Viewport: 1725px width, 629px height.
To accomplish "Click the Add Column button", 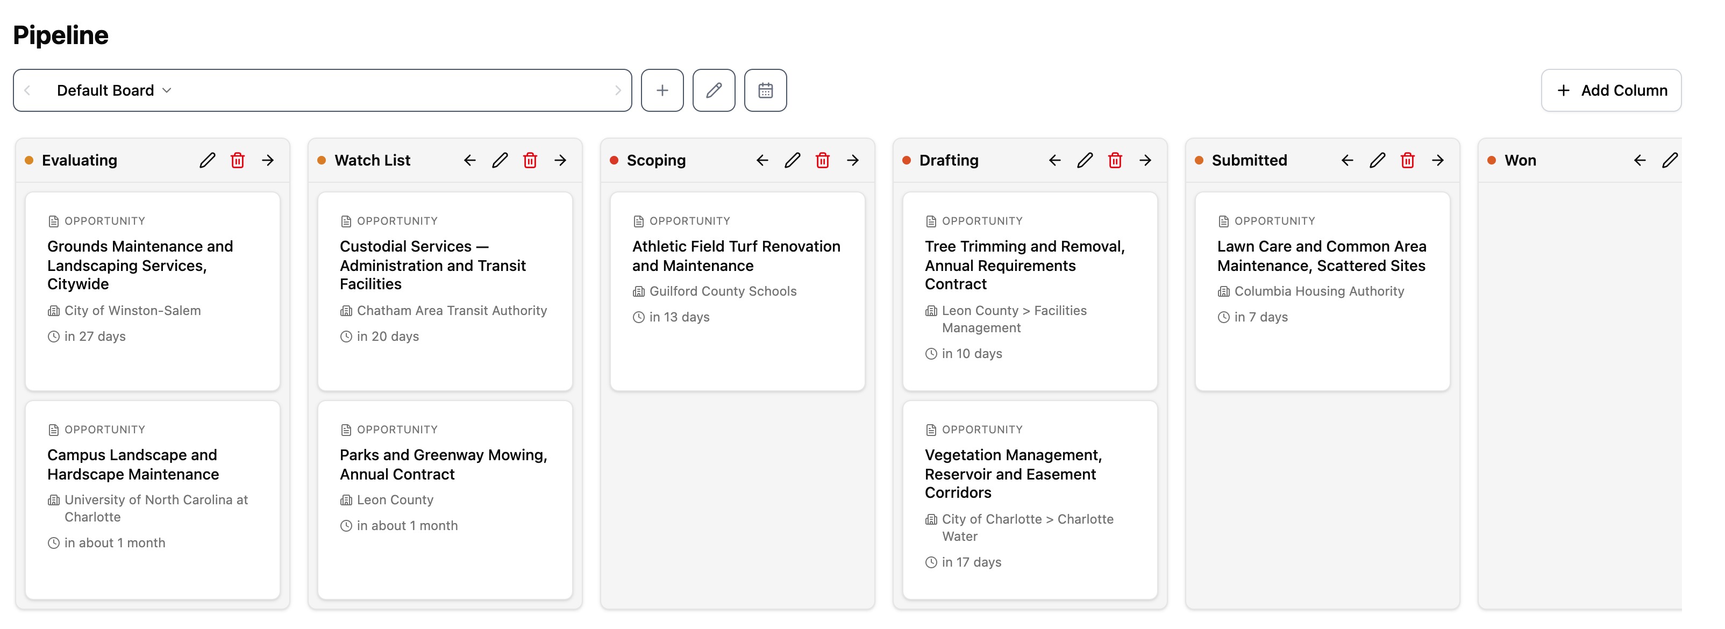I will [1610, 90].
